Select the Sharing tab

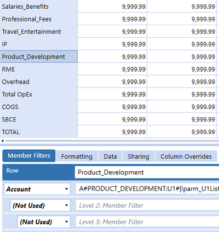click(139, 156)
